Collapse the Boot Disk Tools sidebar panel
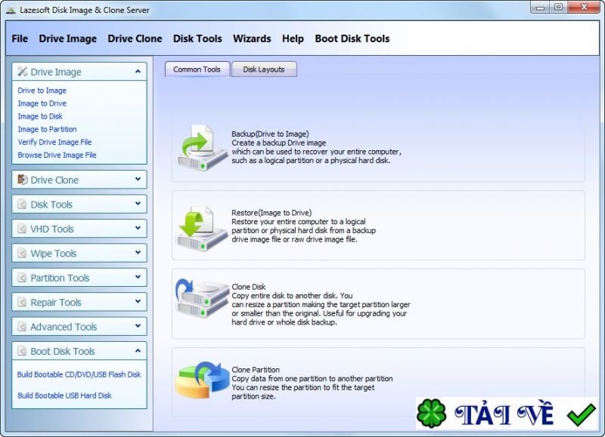This screenshot has height=437, width=605. coord(138,351)
